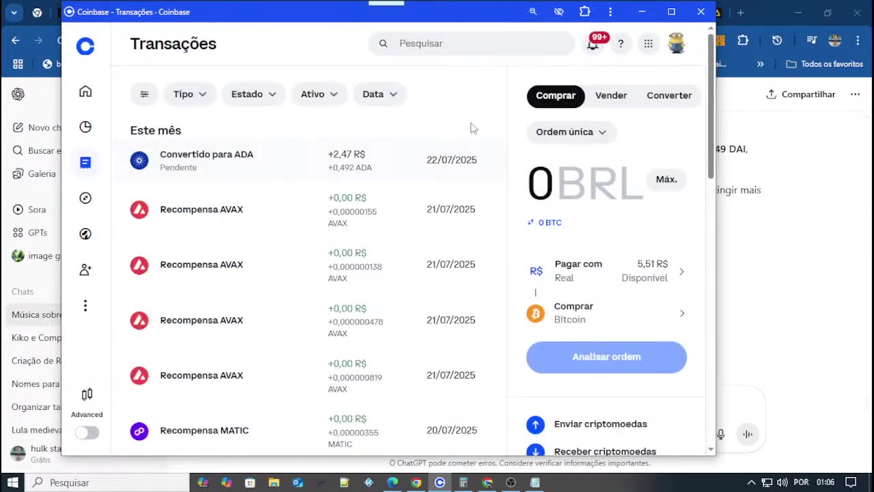874x492 pixels.
Task: Click browser zoom magnifier icon in title bar
Action: (533, 12)
